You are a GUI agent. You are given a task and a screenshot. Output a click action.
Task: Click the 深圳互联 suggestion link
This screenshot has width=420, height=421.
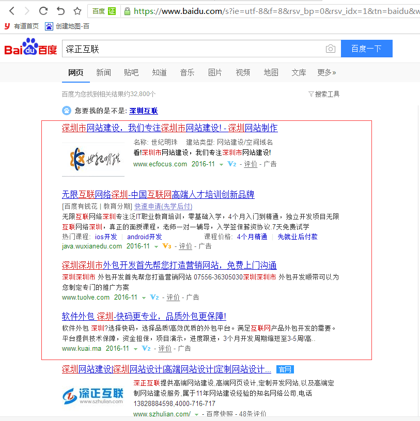coord(144,111)
